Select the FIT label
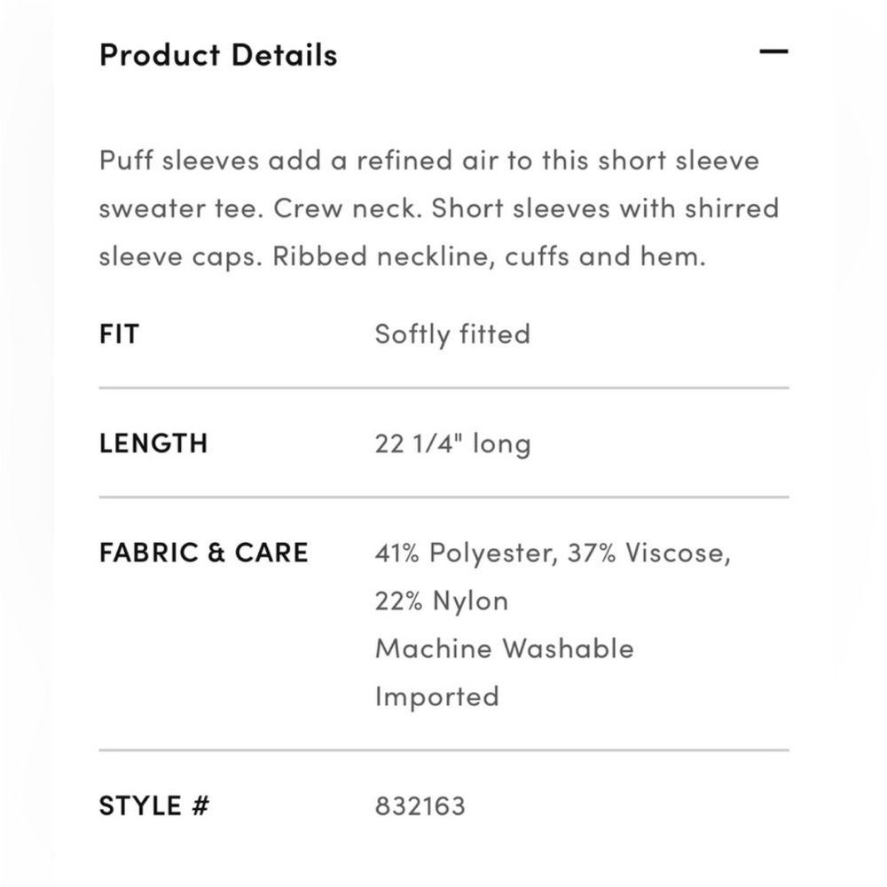The width and height of the screenshot is (887, 887). click(120, 334)
